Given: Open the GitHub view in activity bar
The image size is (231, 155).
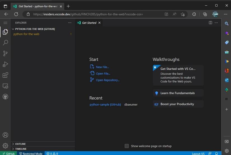Looking at the screenshot, I should point(5,97).
